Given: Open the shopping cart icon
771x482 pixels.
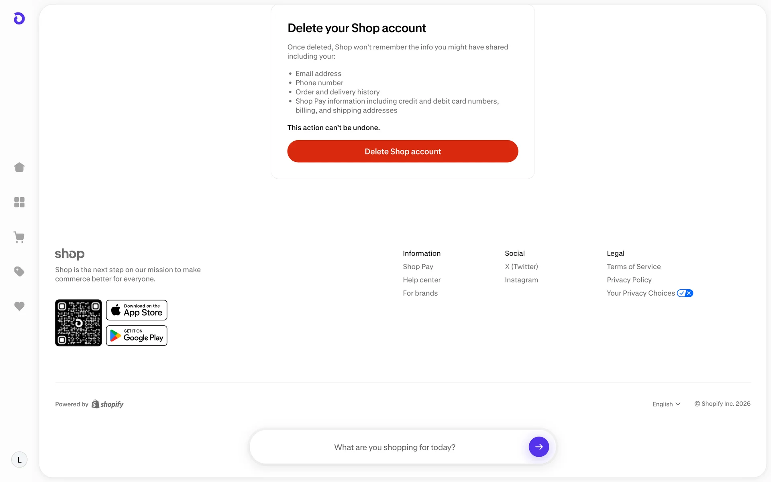Looking at the screenshot, I should [19, 237].
